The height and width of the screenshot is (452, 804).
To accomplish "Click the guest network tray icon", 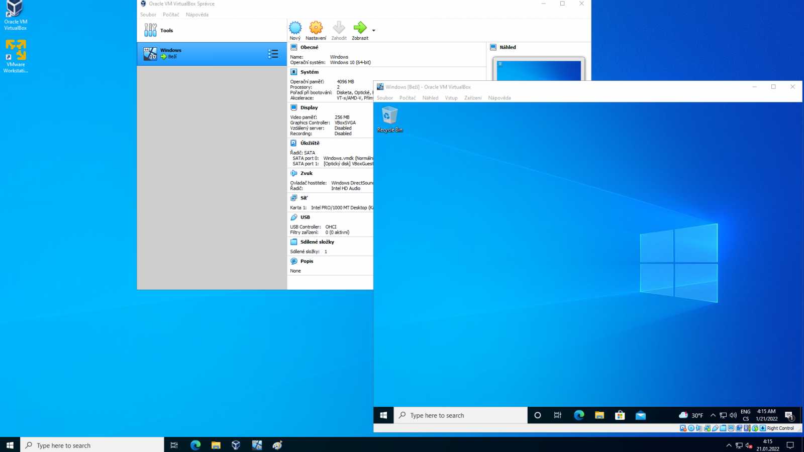I will [723, 415].
